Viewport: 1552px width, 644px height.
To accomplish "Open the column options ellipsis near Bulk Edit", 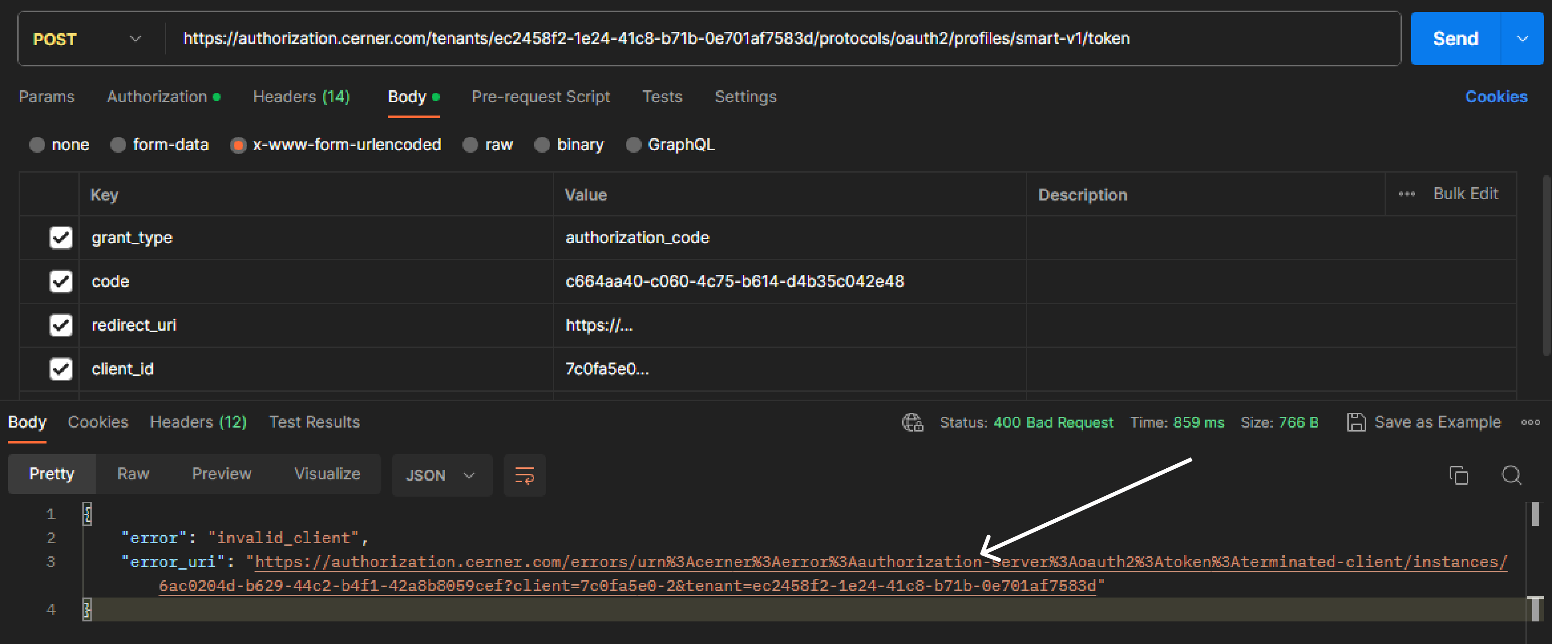I will (x=1406, y=194).
